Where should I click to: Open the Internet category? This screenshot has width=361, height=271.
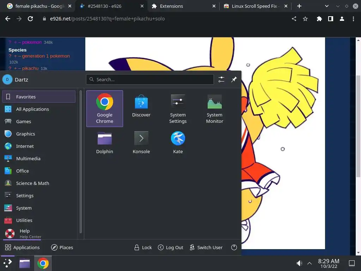(x=39, y=146)
